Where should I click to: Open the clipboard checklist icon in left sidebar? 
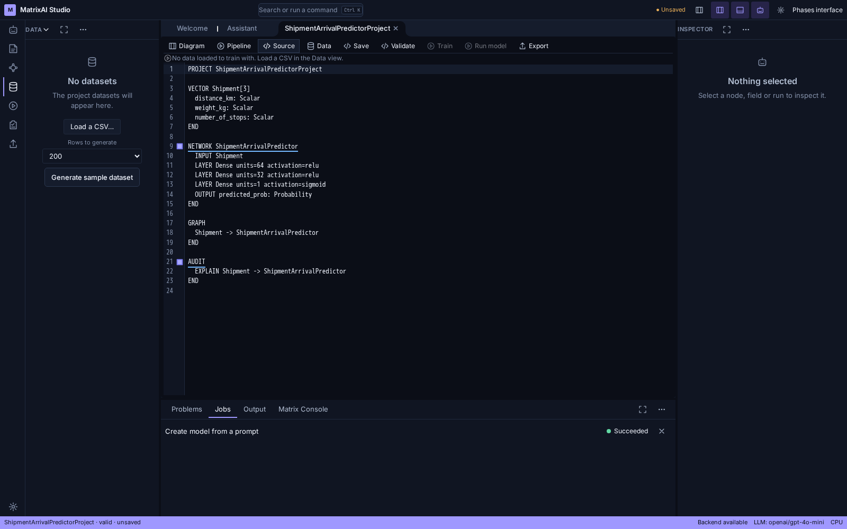(x=13, y=125)
